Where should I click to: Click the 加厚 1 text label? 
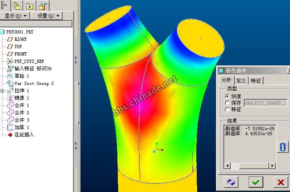pos(22,127)
